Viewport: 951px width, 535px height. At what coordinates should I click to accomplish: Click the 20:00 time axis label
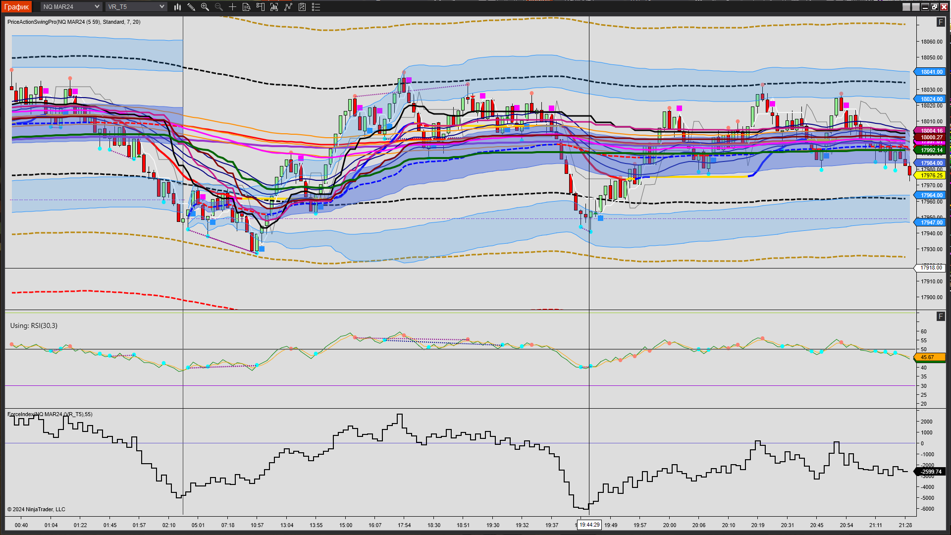tap(670, 526)
